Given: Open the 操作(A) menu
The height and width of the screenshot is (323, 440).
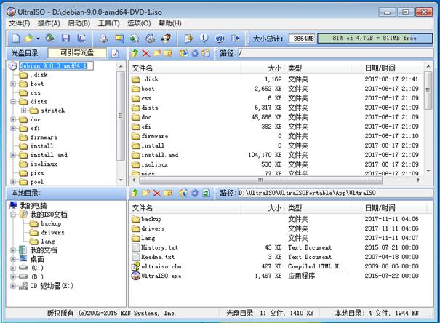Looking at the screenshot, I should [49, 23].
